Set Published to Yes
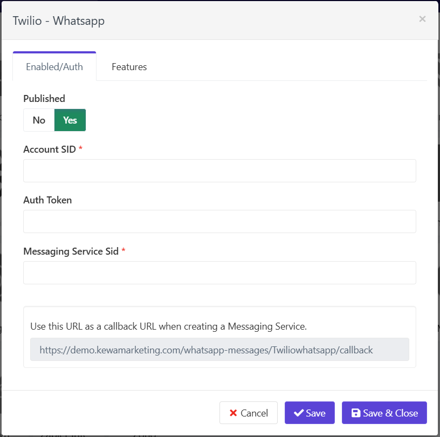 (x=70, y=120)
